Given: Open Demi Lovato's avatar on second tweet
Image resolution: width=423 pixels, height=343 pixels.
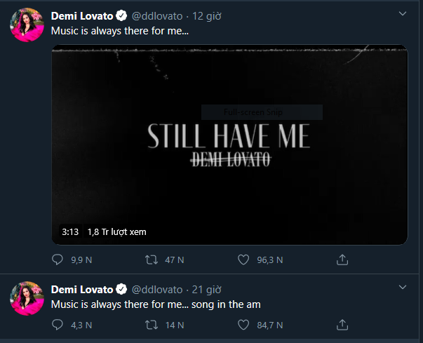Looking at the screenshot, I should tap(27, 300).
